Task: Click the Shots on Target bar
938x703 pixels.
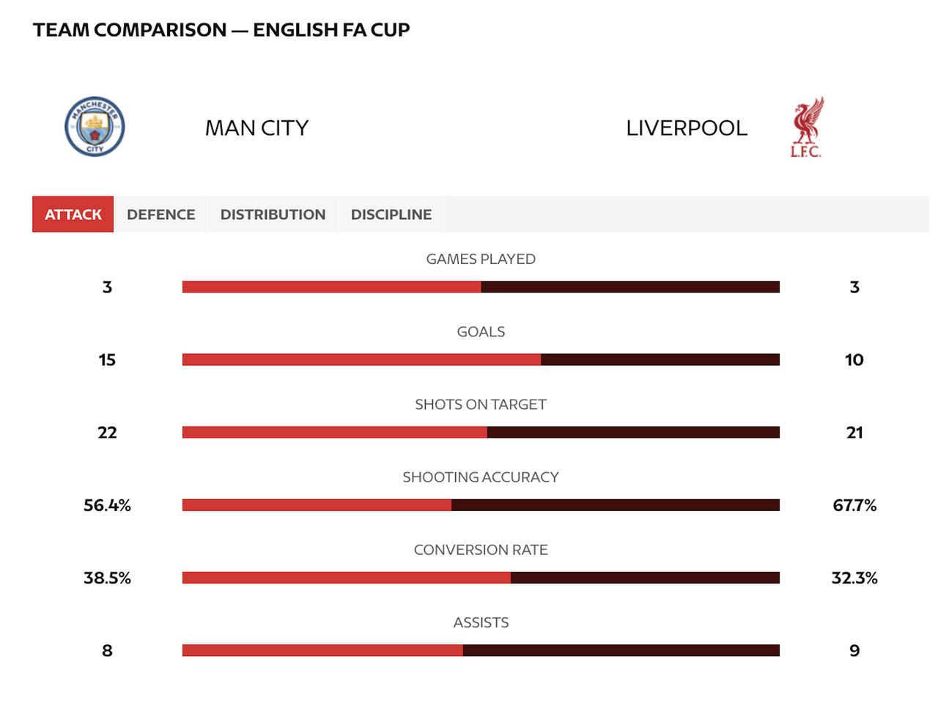Action: [481, 433]
